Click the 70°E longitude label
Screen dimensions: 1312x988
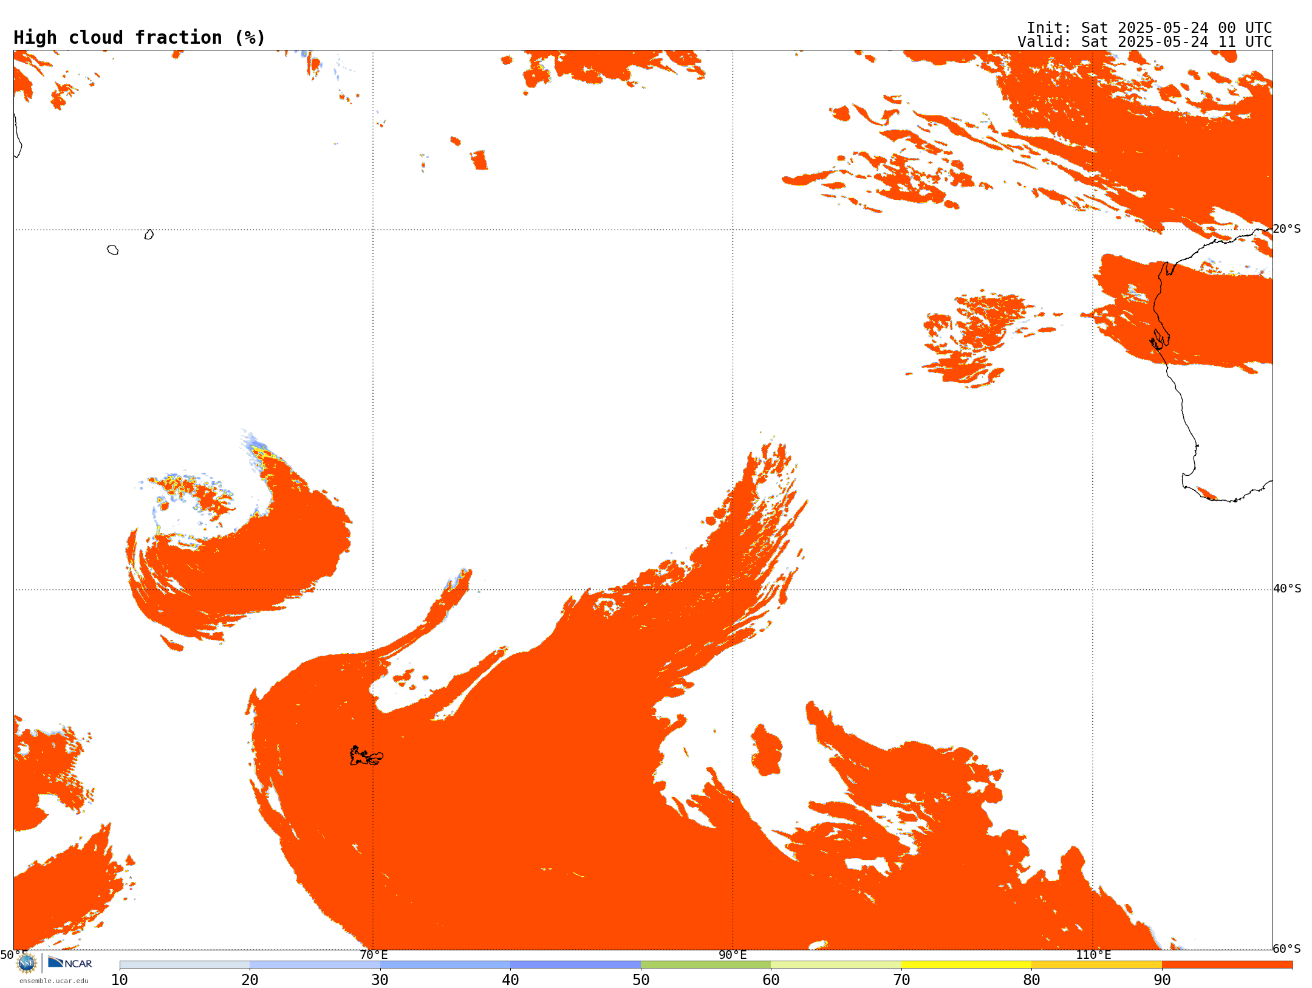tap(374, 955)
